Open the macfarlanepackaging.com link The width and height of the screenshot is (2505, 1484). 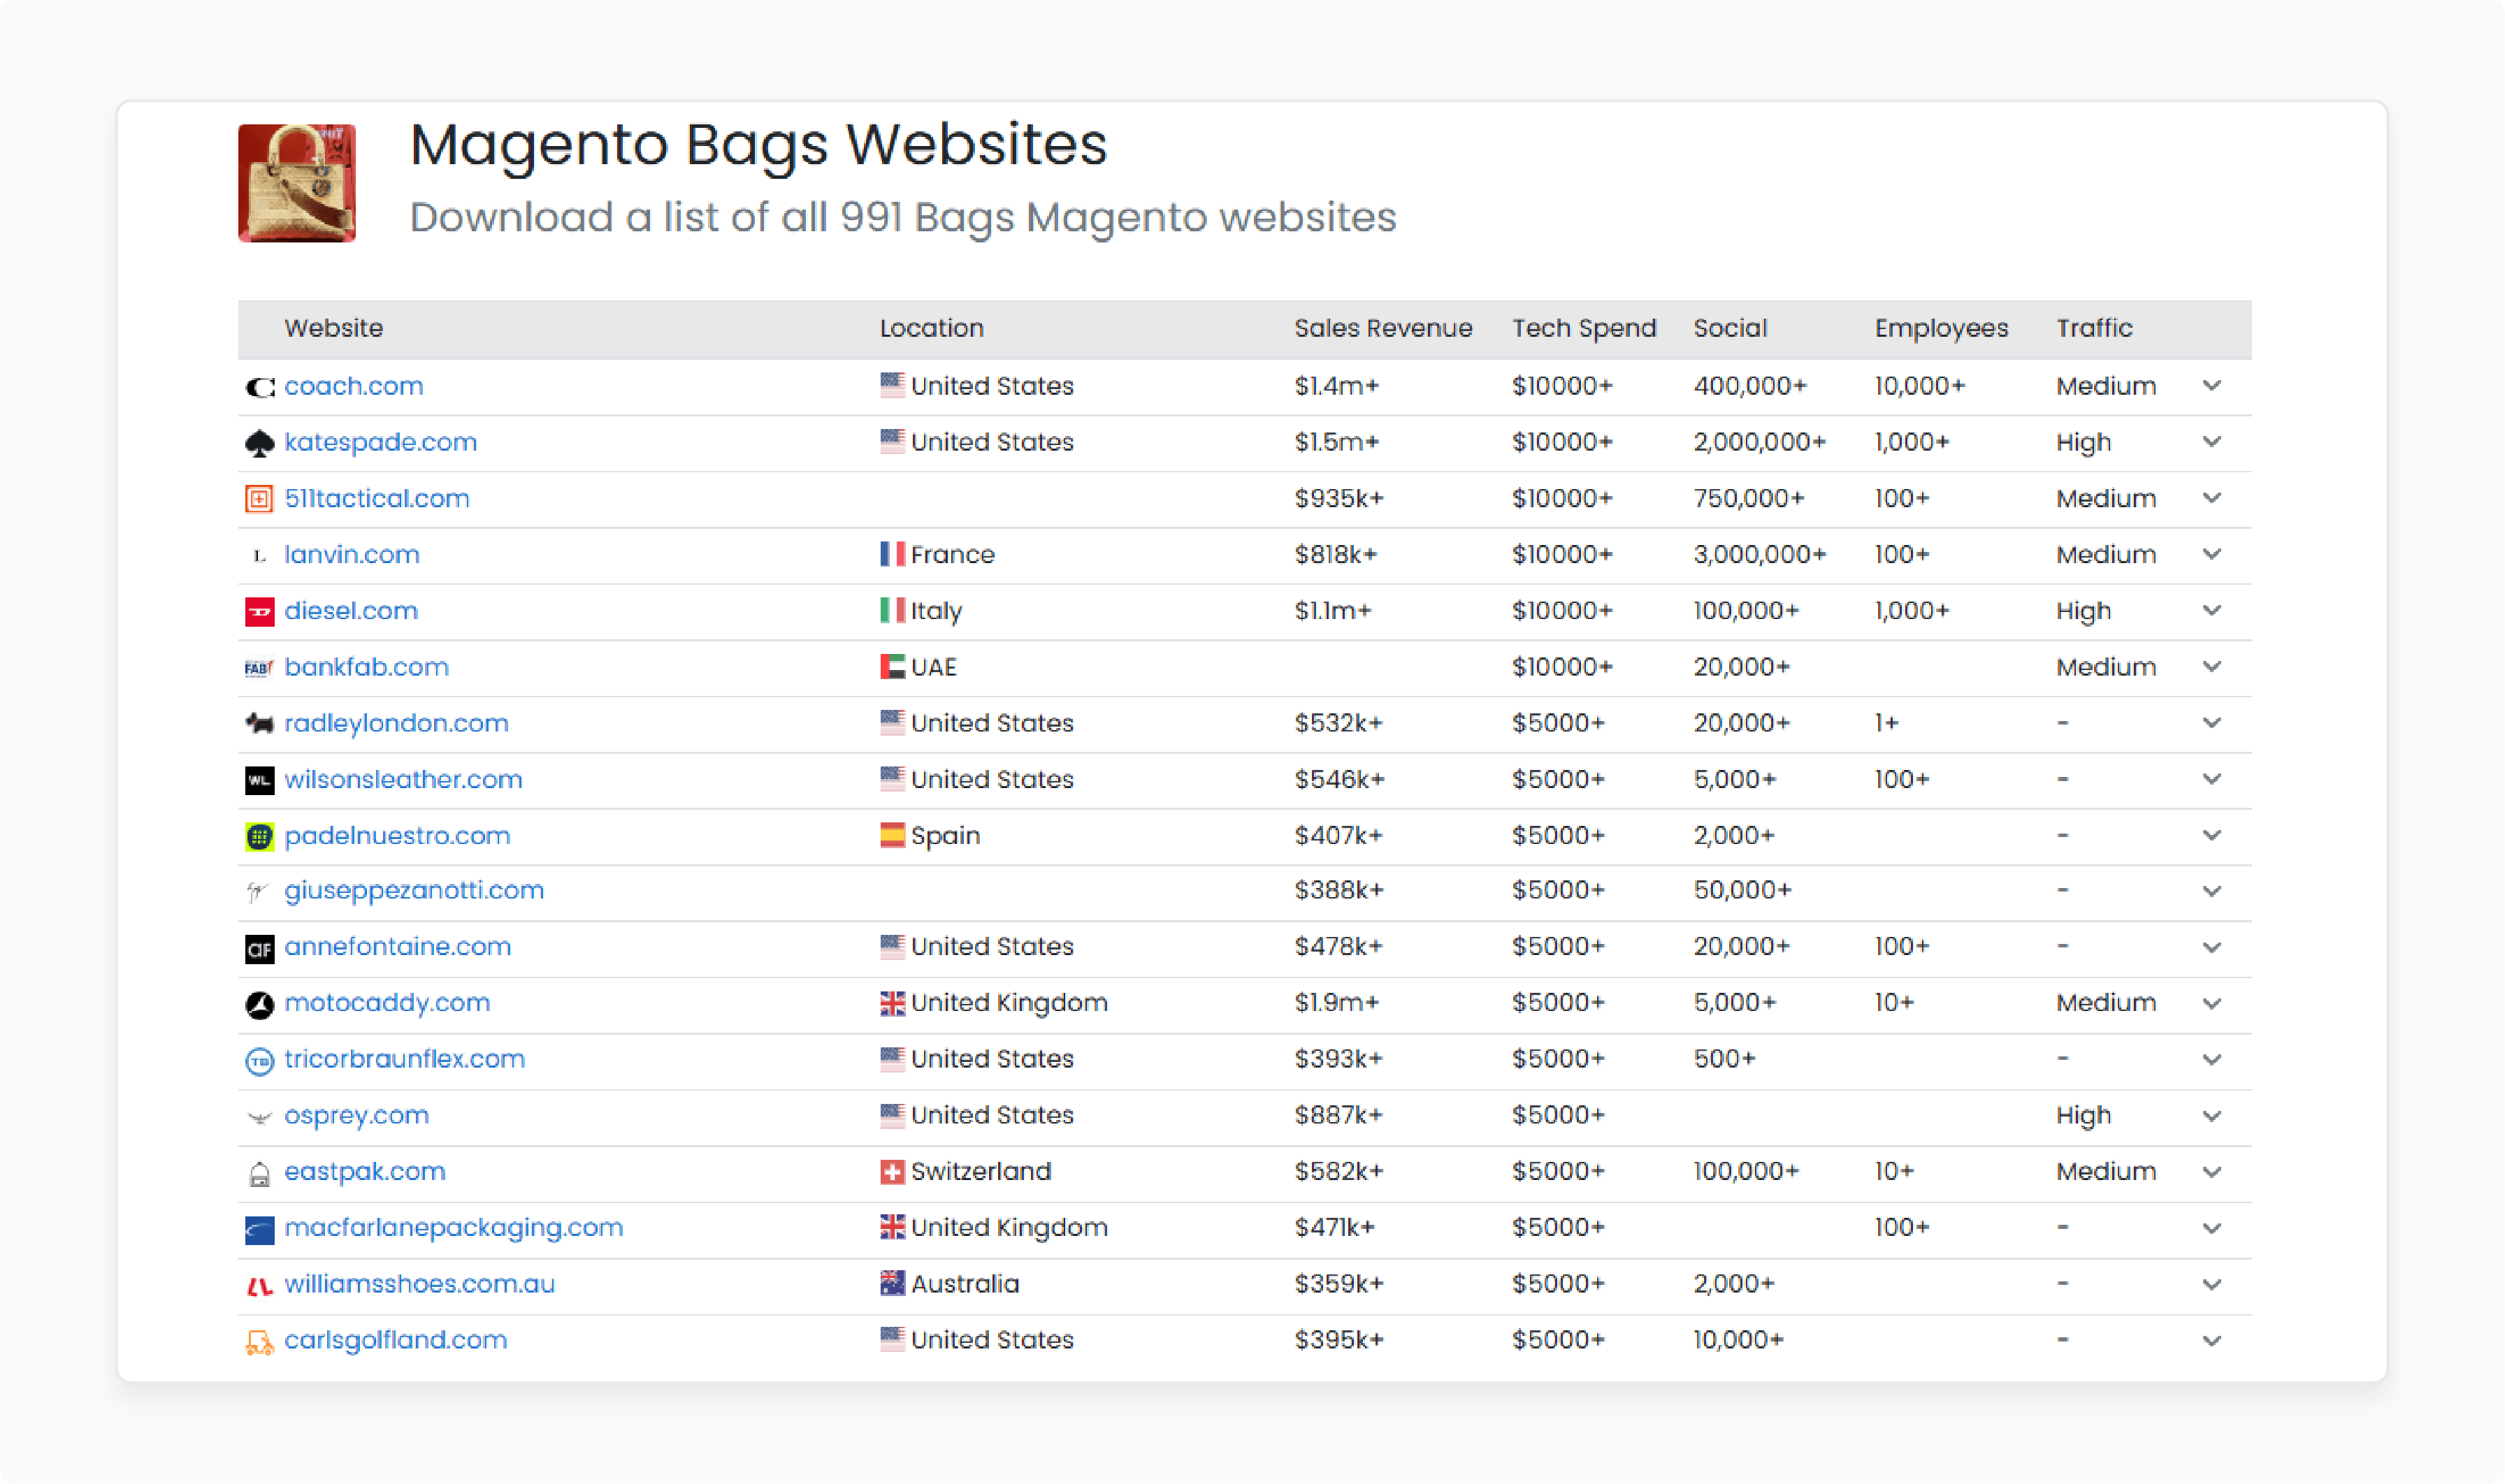(453, 1228)
